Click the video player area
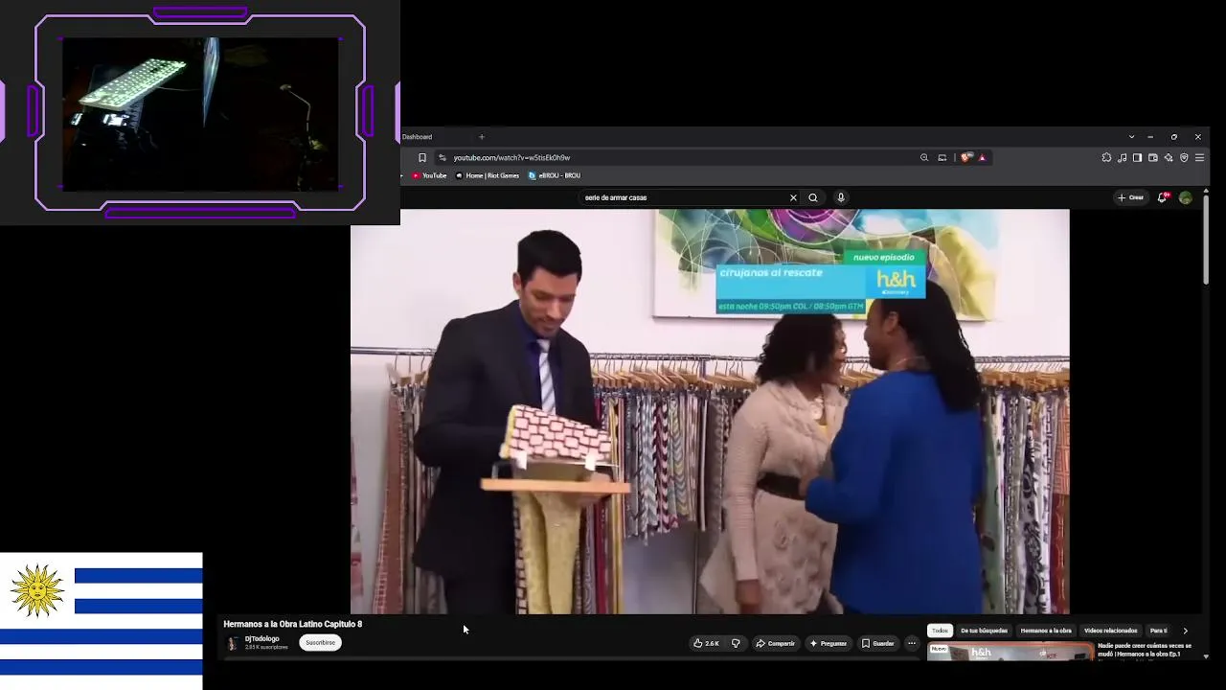 (710, 411)
